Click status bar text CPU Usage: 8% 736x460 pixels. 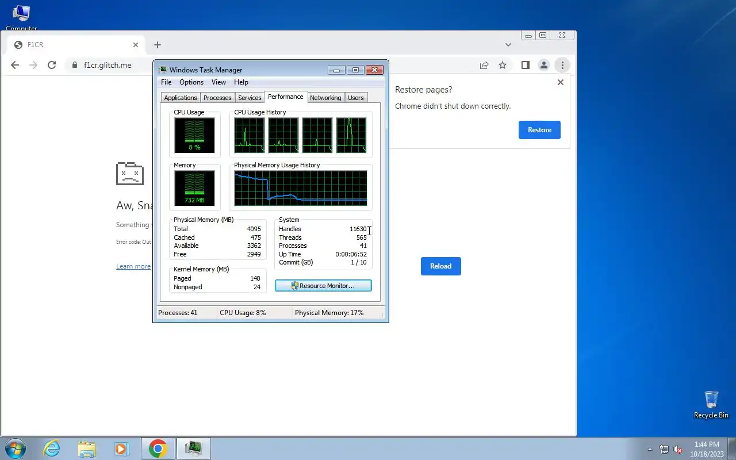click(x=243, y=313)
